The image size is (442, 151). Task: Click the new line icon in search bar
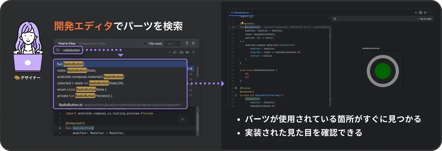click(x=175, y=52)
